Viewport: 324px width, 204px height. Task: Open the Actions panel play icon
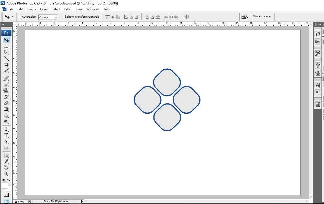pos(318,42)
